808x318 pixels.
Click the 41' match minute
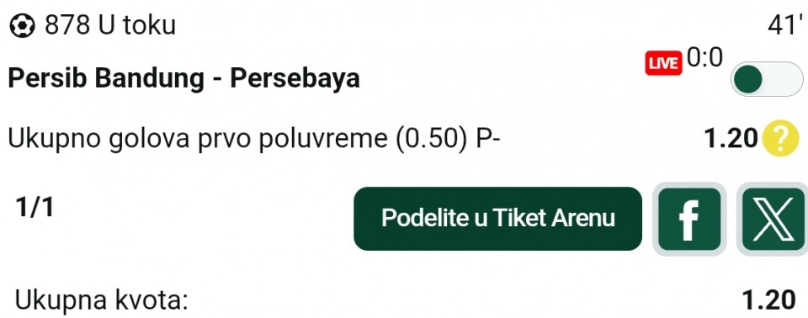(x=784, y=25)
